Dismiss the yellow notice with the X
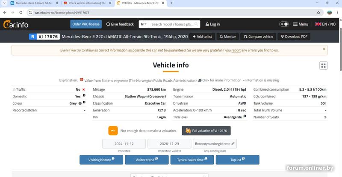The image size is (342, 177). tap(324, 49)
